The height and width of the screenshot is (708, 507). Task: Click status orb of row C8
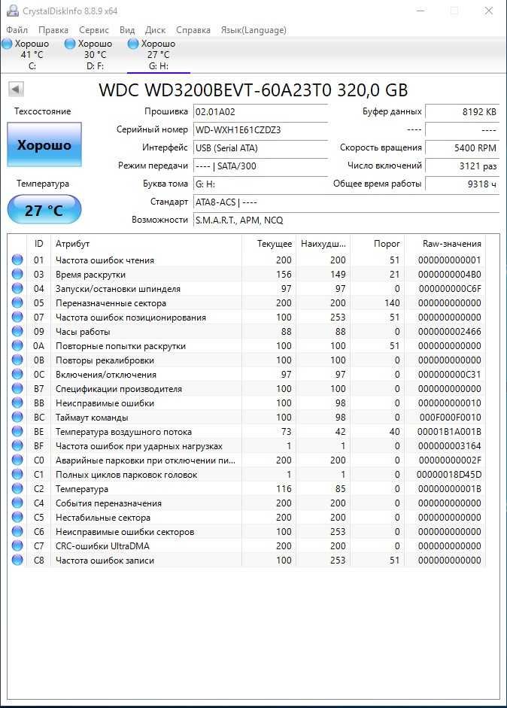pyautogui.click(x=17, y=560)
